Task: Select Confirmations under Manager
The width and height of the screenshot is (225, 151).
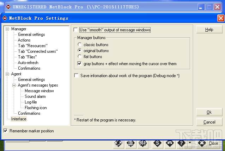Action: (x=29, y=68)
